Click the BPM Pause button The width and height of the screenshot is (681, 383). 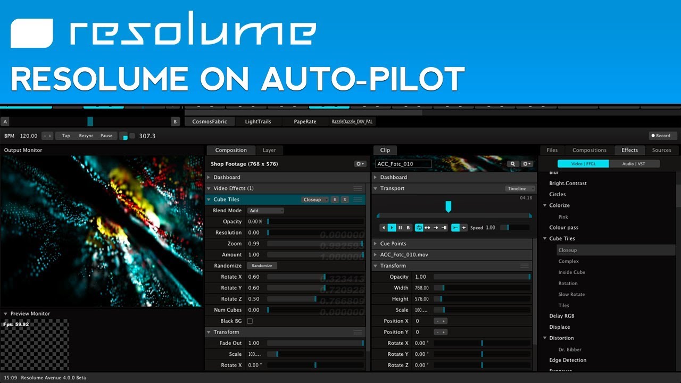[106, 136]
